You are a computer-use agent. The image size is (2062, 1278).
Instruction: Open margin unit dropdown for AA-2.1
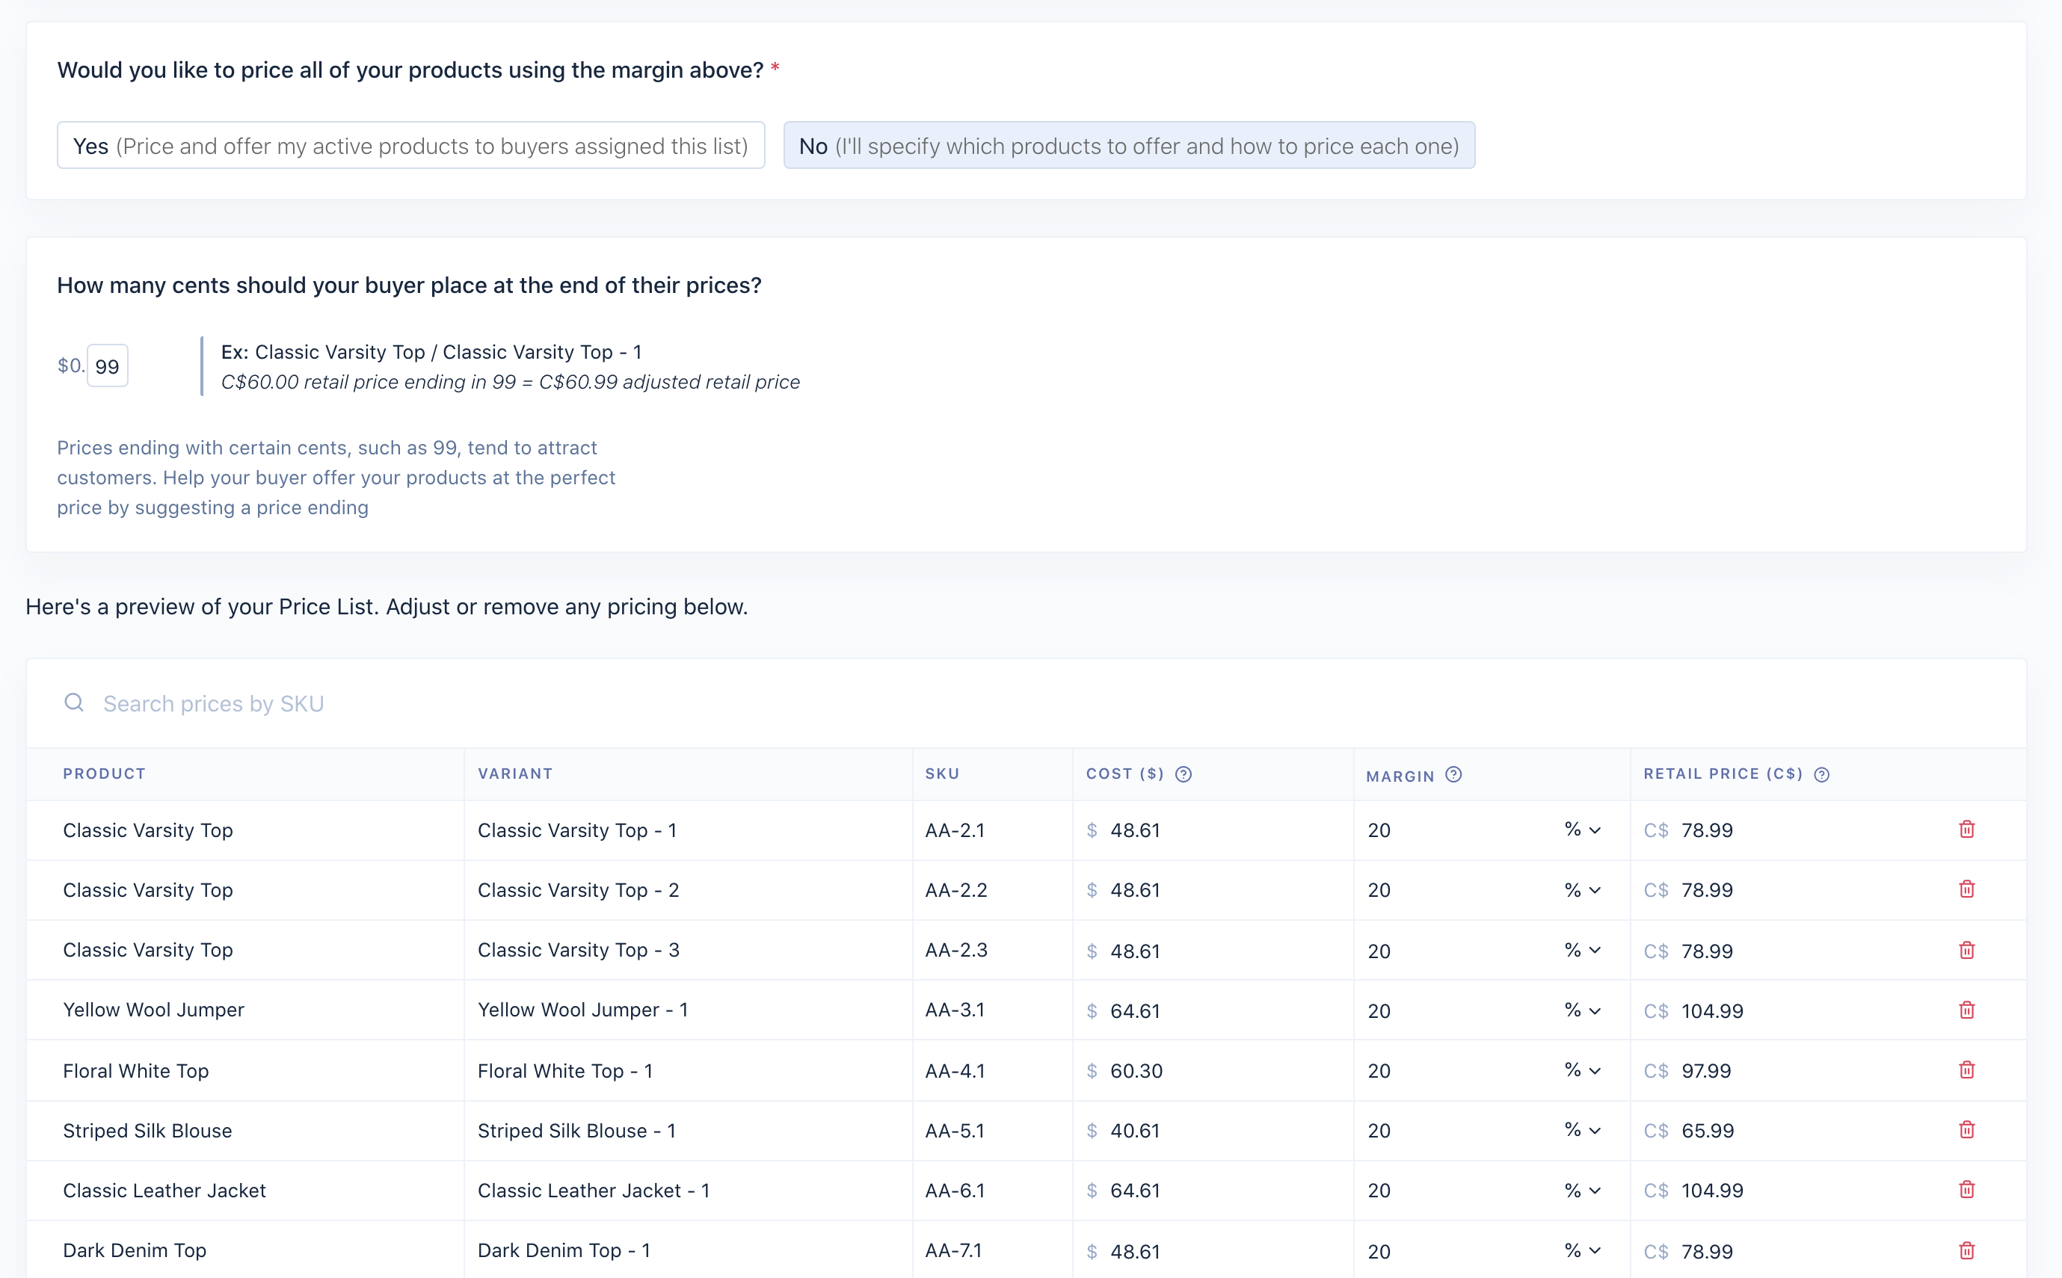click(1582, 830)
